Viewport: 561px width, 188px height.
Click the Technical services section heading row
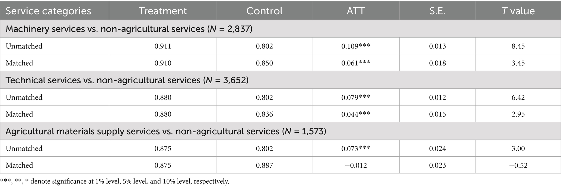127,80
